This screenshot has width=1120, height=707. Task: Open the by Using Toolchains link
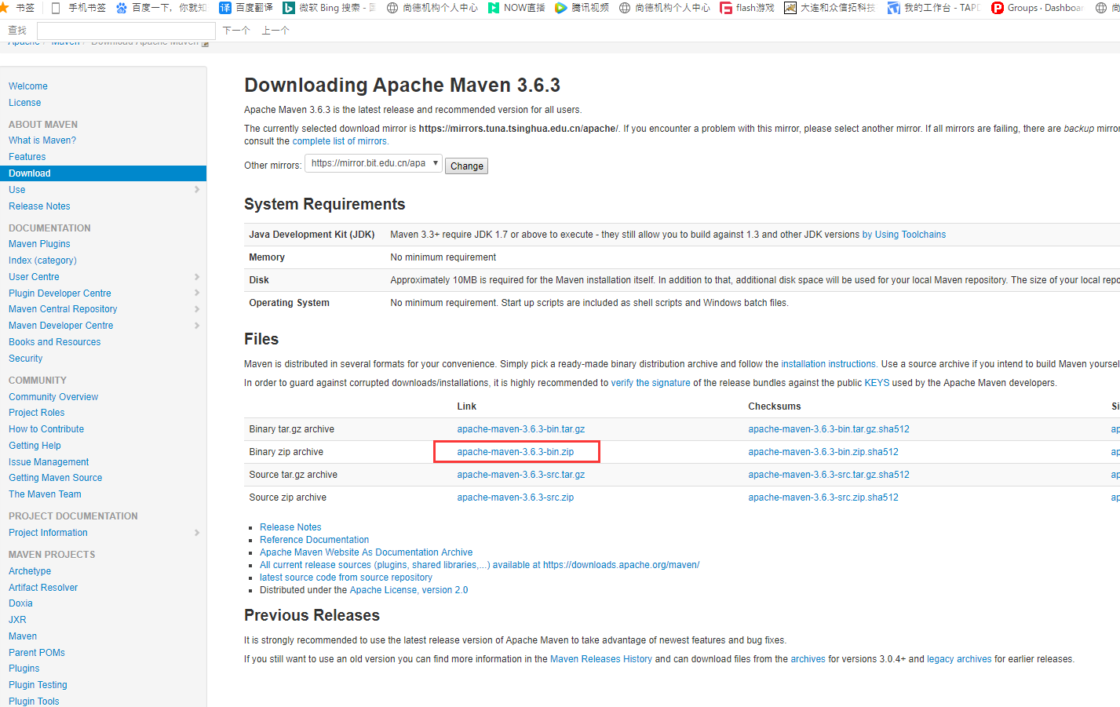904,235
